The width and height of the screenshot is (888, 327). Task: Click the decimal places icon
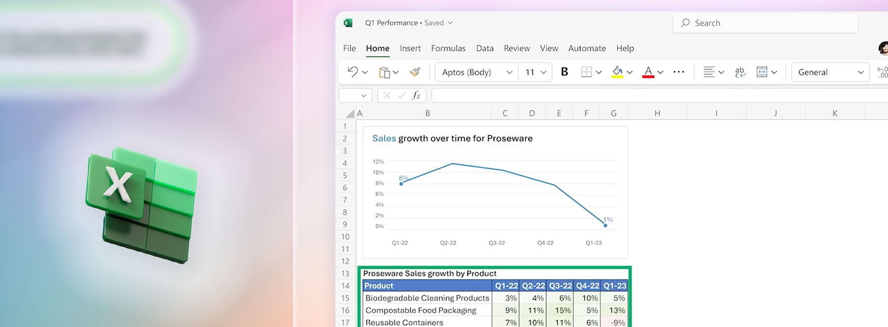(882, 72)
